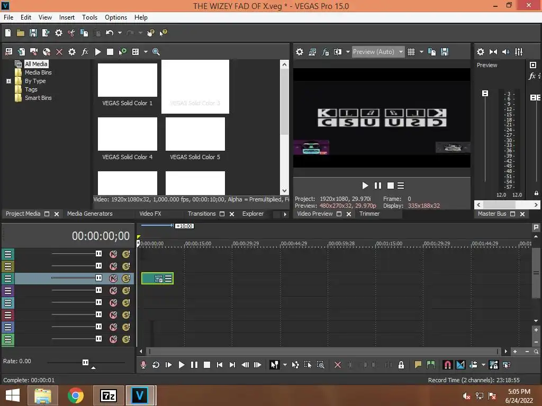Click the What's This help cursor icon
Screen dimensions: 542x406
[x=163, y=33]
